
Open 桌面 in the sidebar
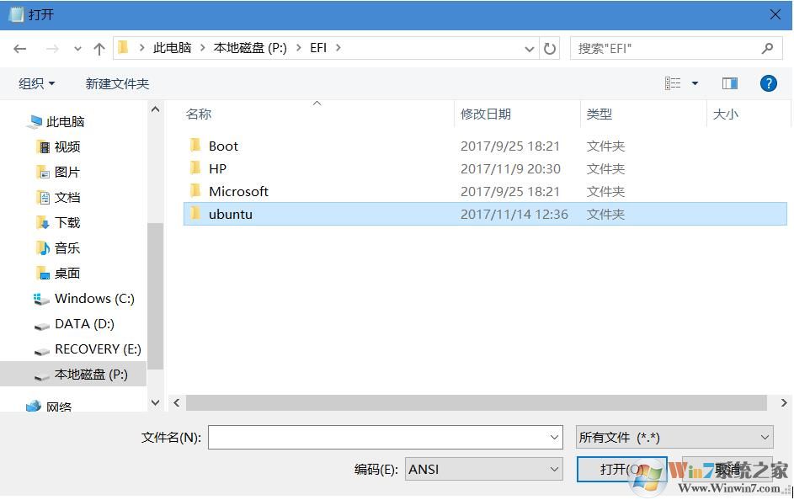click(x=67, y=274)
